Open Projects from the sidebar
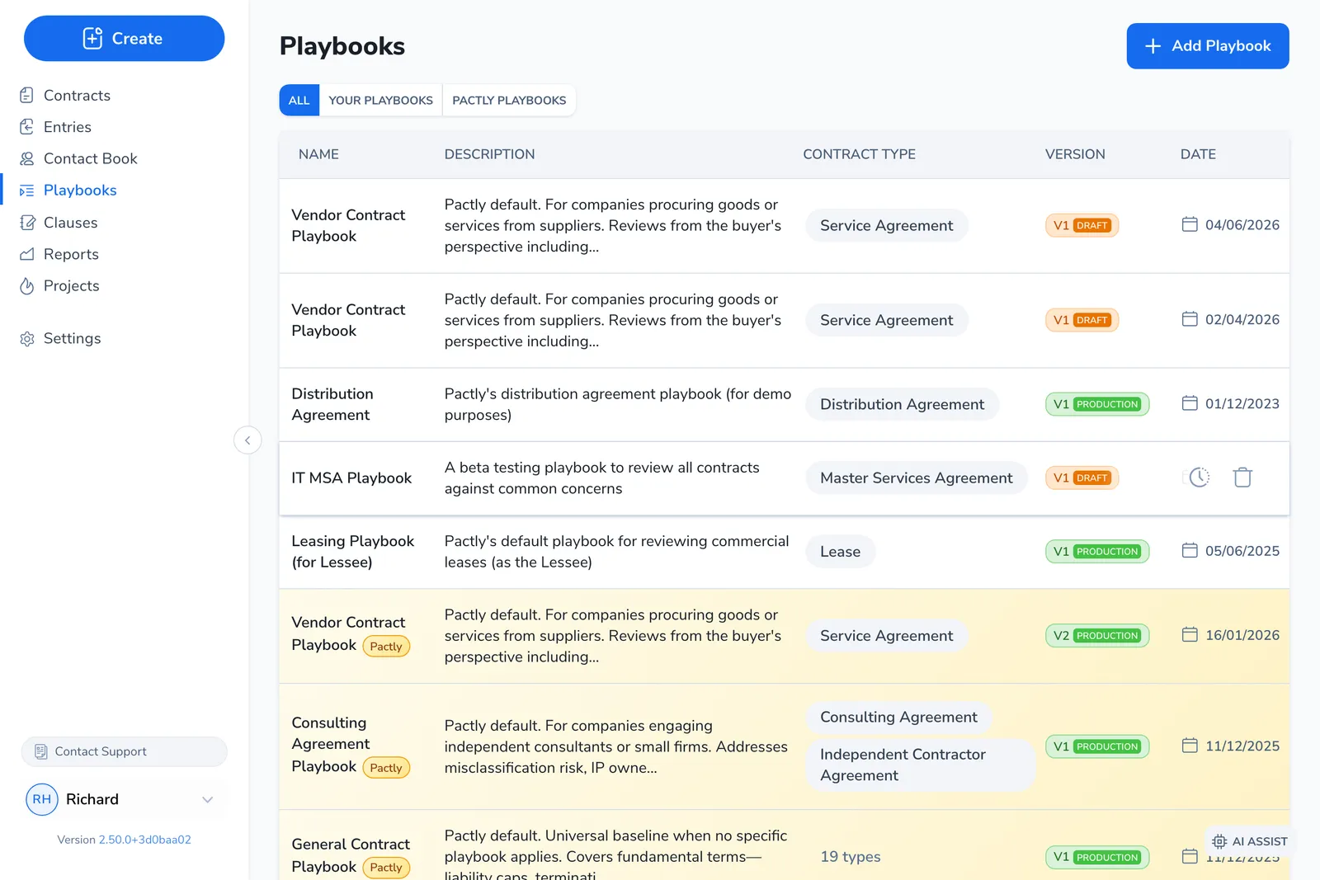This screenshot has height=880, width=1320. [x=71, y=285]
